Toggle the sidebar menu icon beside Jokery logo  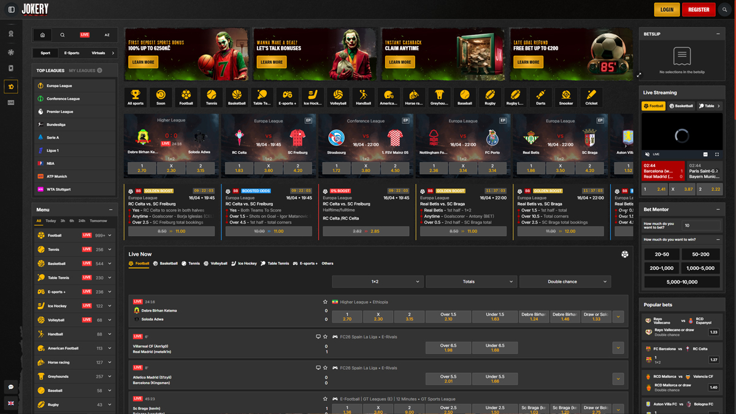(11, 10)
